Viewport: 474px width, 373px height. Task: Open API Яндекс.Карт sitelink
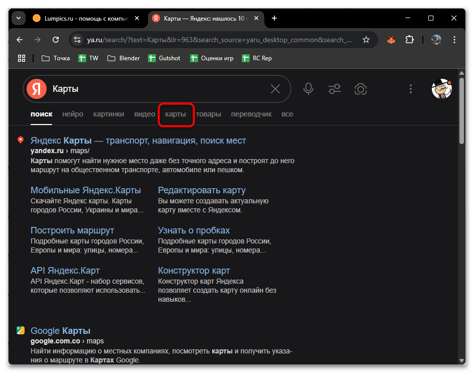pos(65,271)
